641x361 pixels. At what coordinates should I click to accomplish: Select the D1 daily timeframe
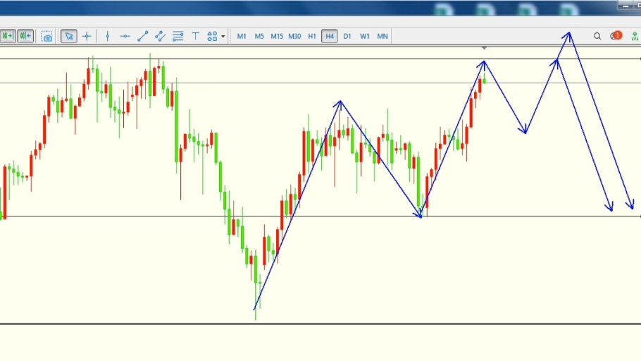pos(347,36)
